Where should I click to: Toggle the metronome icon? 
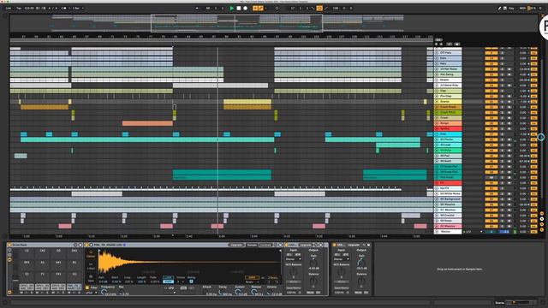[x=63, y=8]
